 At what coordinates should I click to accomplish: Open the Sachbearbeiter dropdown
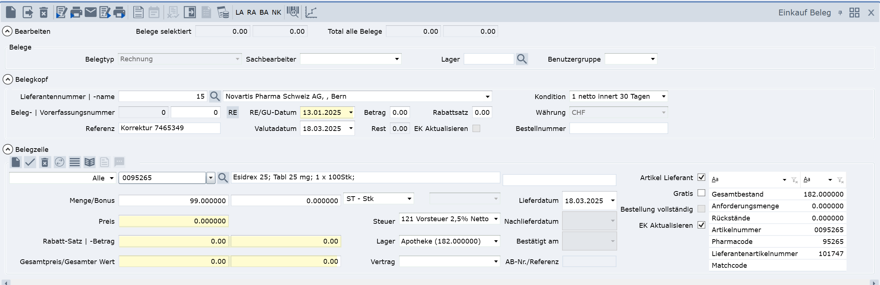pos(397,59)
